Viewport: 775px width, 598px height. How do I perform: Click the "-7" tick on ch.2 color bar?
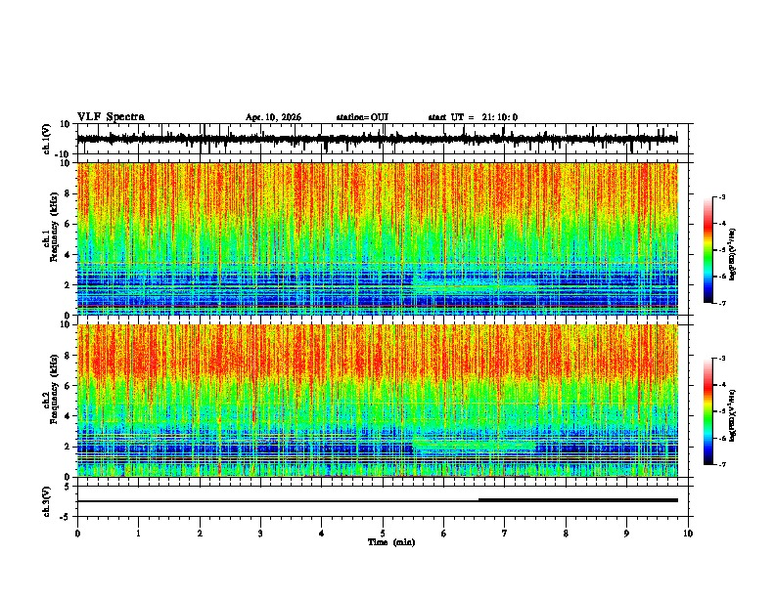721,465
